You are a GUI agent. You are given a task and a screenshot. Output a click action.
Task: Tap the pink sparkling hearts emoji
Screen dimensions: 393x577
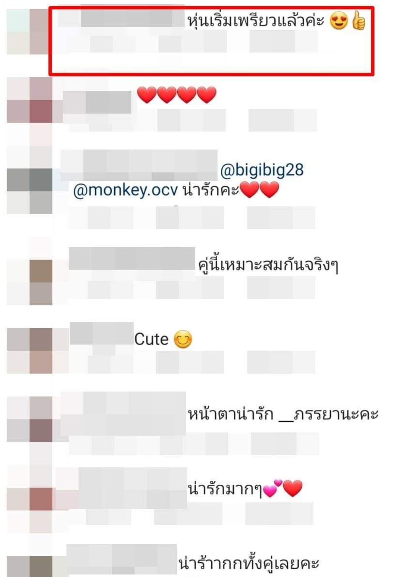pos(272,488)
